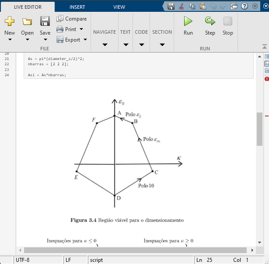Switch to the INSERT tab

[77, 7]
